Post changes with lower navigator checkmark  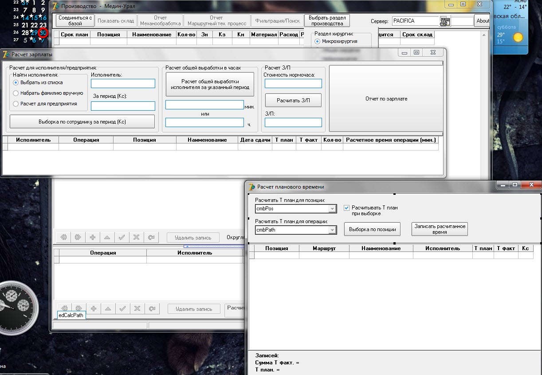point(122,309)
